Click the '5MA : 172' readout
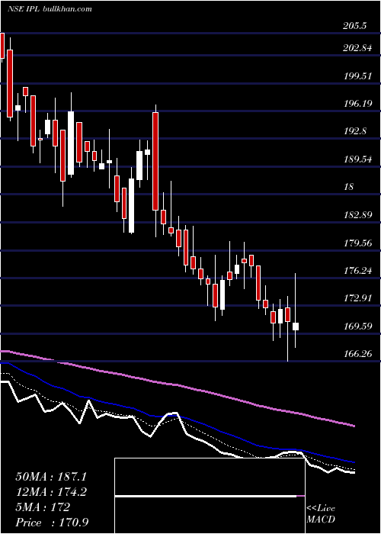This screenshot has width=381, height=534. 43,507
